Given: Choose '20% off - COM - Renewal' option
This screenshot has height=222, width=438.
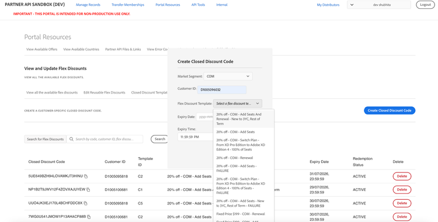Looking at the screenshot, I should tap(244, 158).
